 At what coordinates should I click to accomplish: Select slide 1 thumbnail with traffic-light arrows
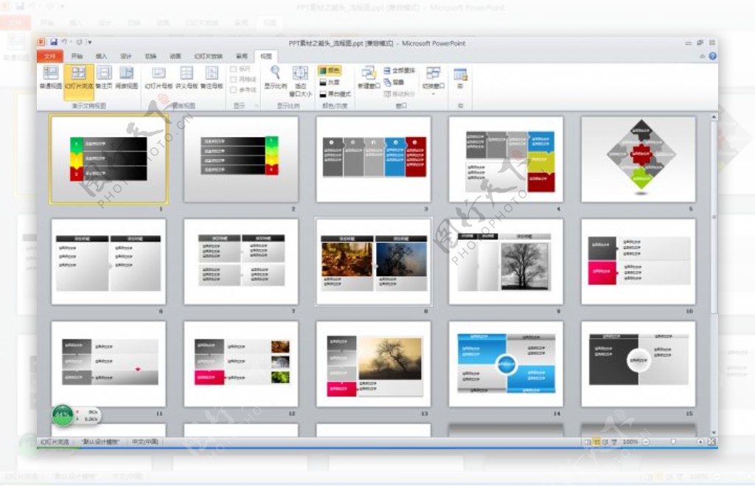(x=109, y=159)
